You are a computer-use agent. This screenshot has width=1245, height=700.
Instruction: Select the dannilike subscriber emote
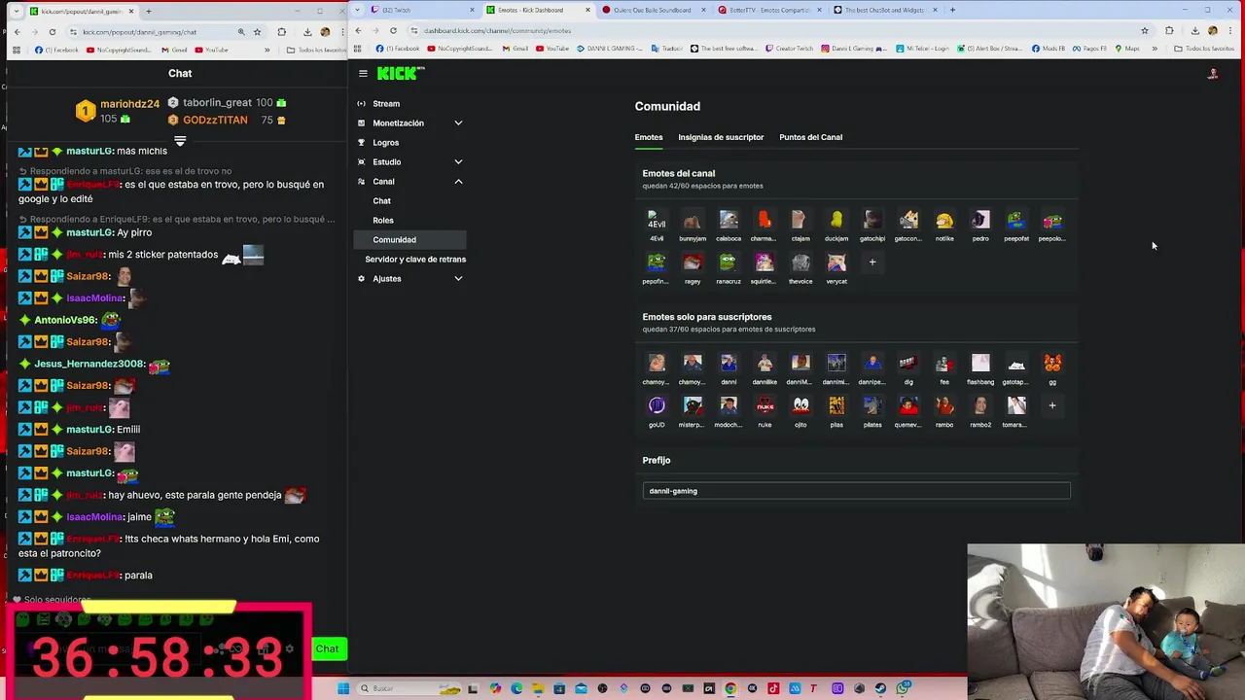tap(765, 368)
